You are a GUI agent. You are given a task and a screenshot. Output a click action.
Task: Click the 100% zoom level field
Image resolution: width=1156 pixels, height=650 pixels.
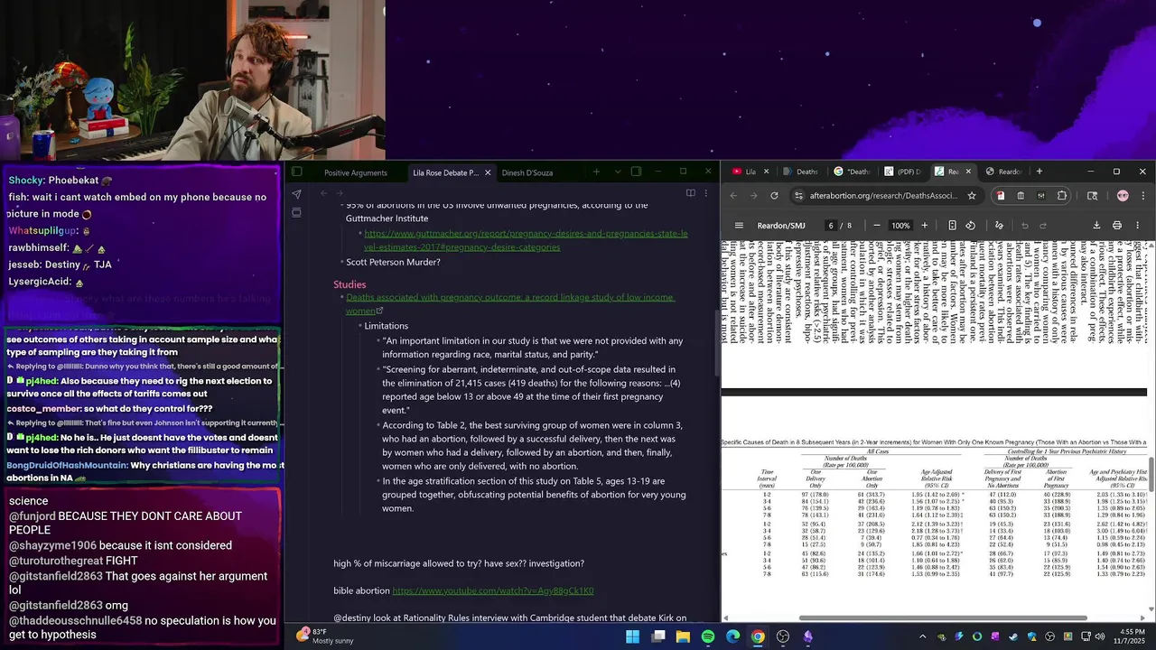[x=900, y=225]
